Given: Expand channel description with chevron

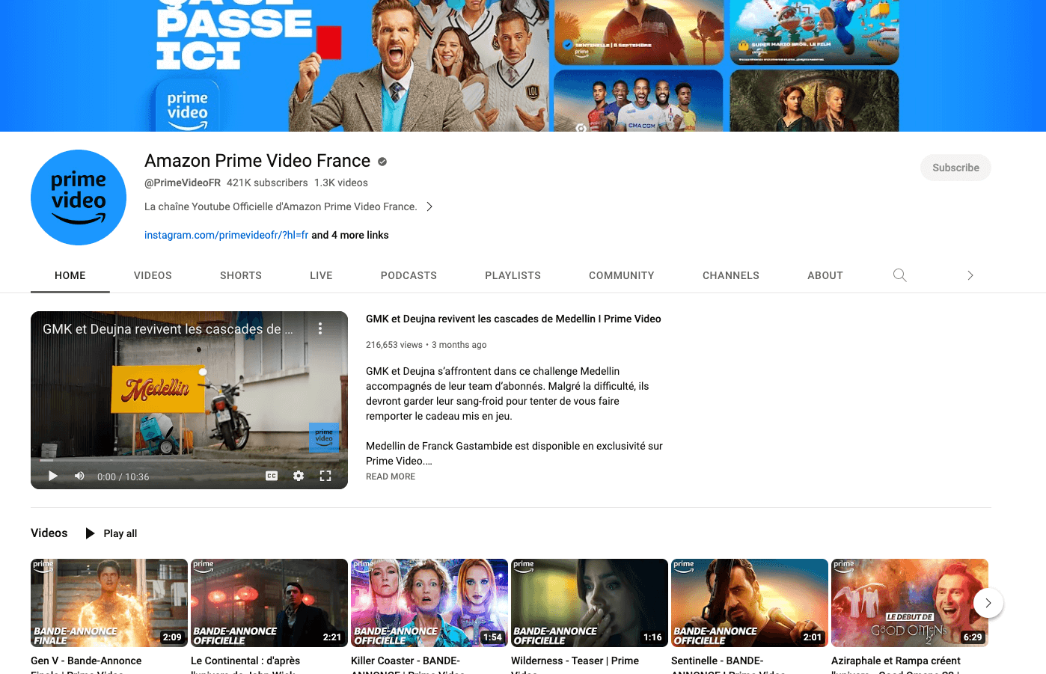Looking at the screenshot, I should (429, 206).
